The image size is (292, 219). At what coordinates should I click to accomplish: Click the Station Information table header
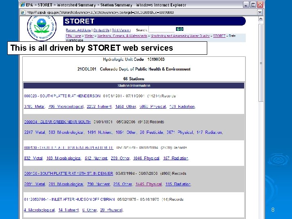(134, 86)
